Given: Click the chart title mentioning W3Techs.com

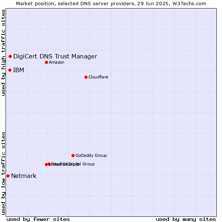Looking at the screenshot, I should (x=111, y=4).
